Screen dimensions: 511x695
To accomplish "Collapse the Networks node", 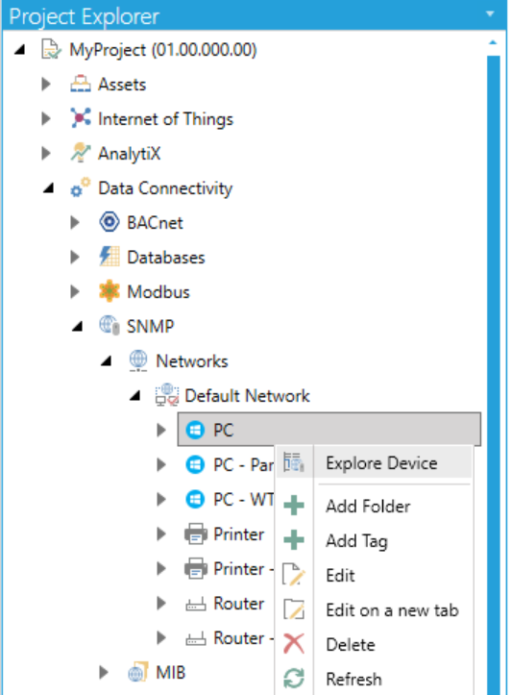I will click(x=106, y=361).
